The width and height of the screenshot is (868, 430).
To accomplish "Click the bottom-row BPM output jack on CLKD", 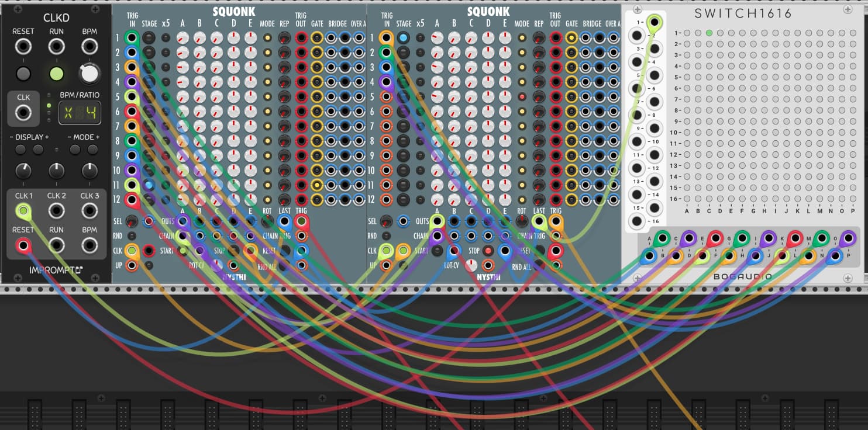I will [x=89, y=245].
